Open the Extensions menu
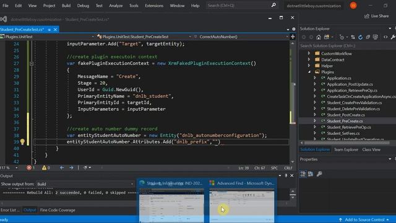The width and height of the screenshot is (396, 223). tap(154, 6)
